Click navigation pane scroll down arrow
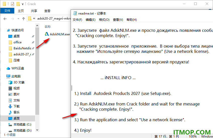 [37, 130]
